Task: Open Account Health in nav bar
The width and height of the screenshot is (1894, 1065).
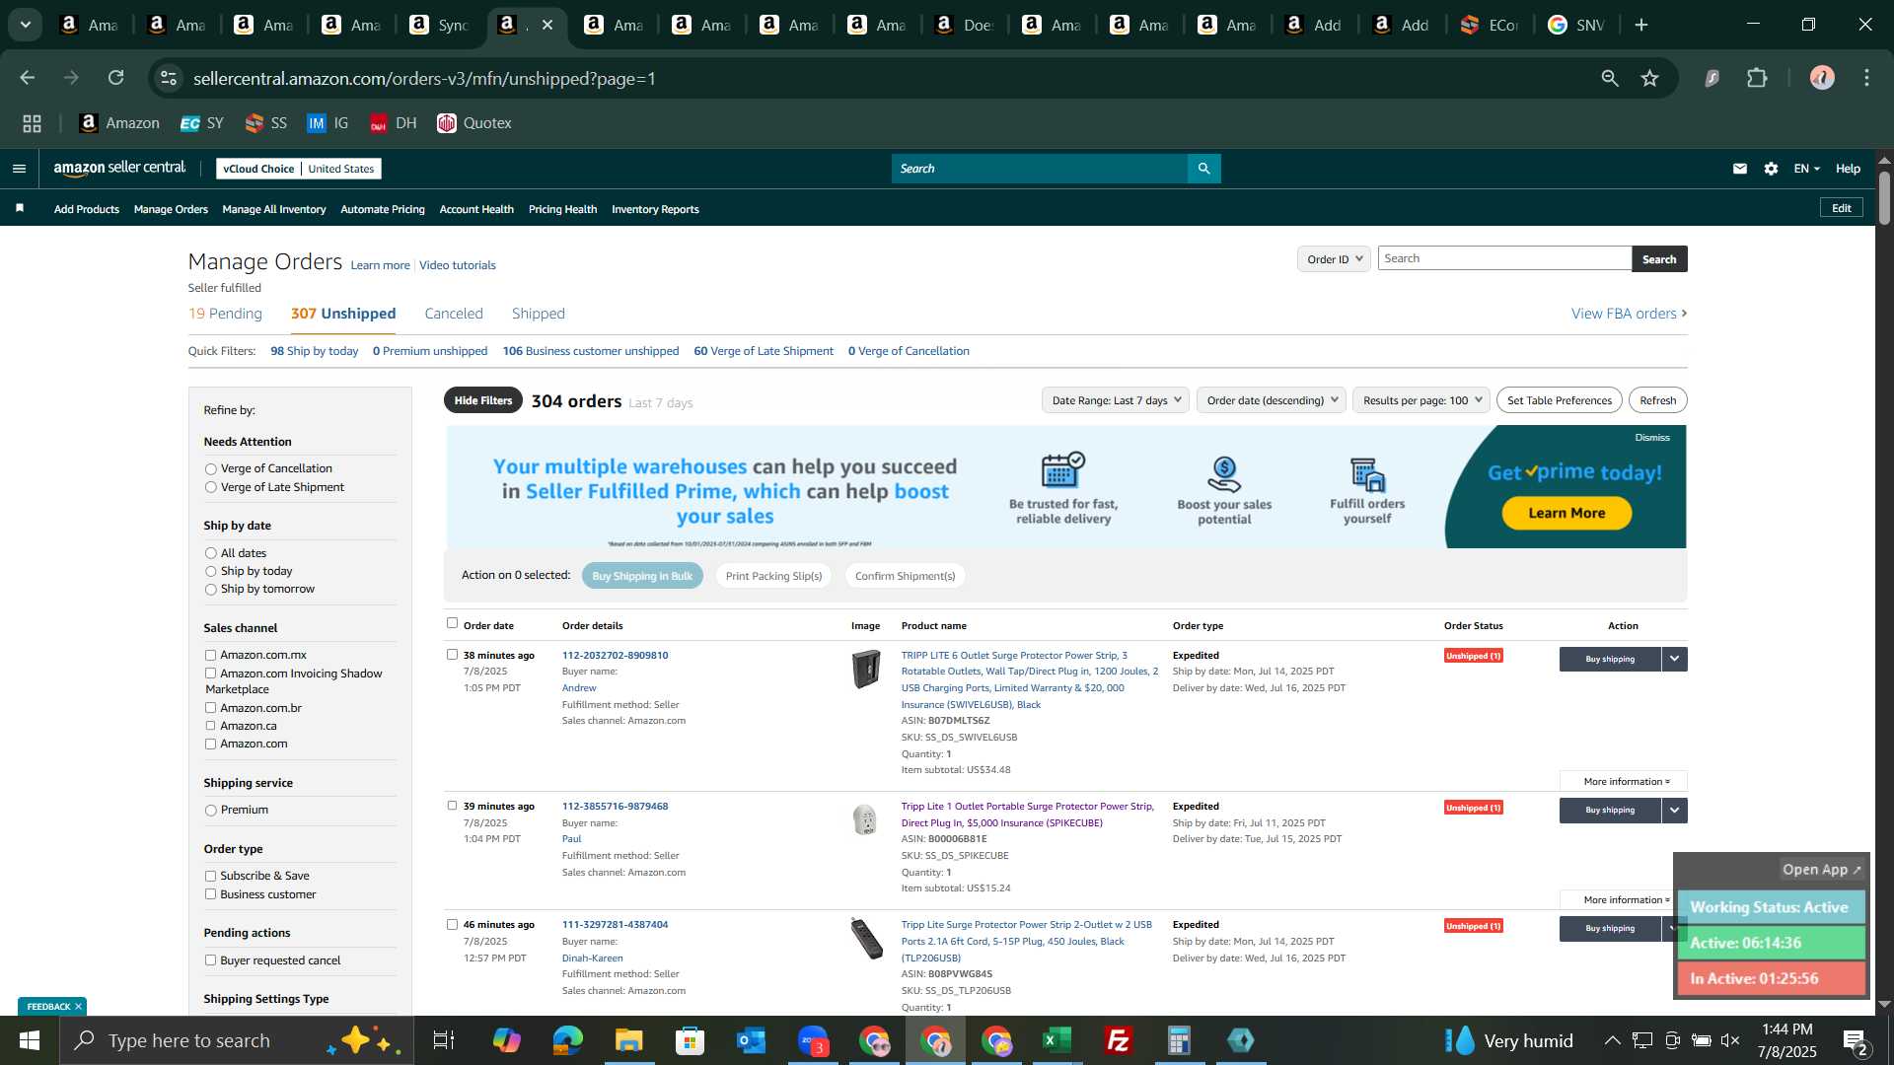Action: tap(476, 209)
